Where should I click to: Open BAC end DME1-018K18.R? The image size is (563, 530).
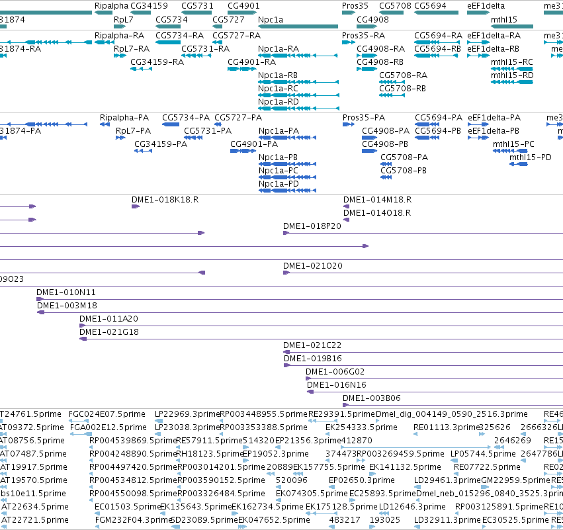click(x=165, y=200)
